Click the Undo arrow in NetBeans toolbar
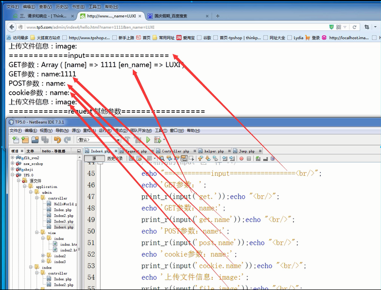Screen dimensions: 381x290 57,140
